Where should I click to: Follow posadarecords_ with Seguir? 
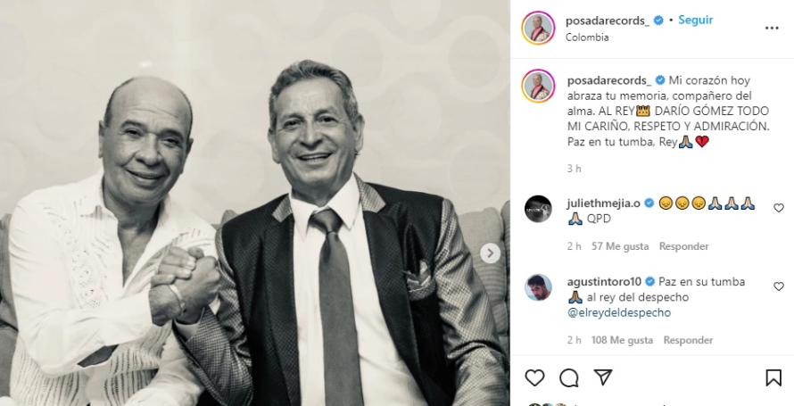click(x=695, y=21)
